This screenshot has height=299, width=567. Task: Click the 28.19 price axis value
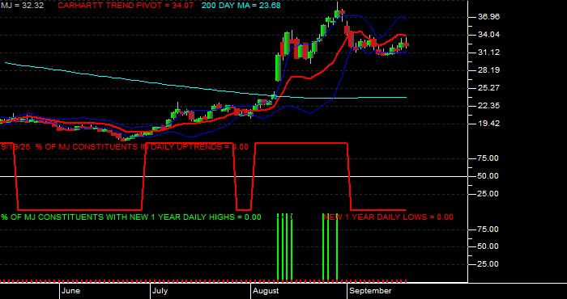488,70
